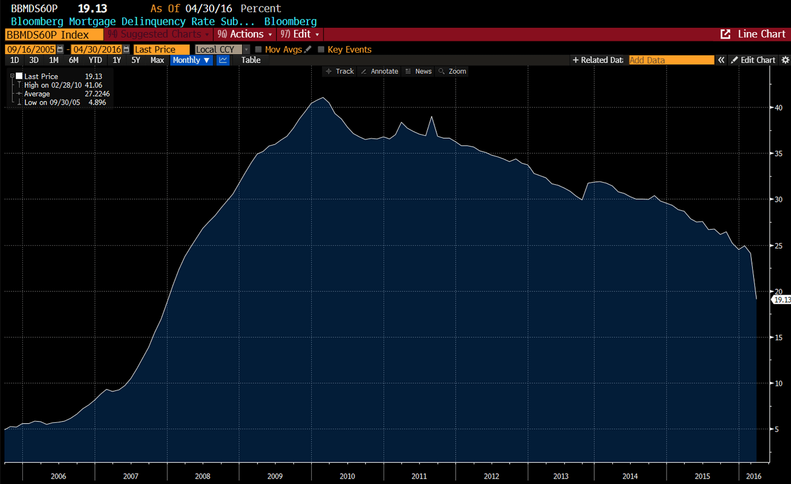The image size is (791, 484).
Task: Select the Annotate tool
Action: point(379,71)
